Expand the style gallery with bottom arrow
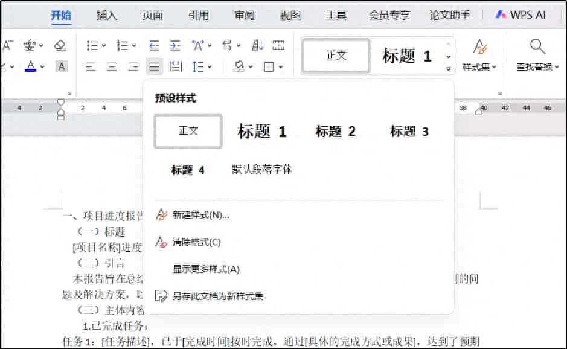Screen dimensions: 567x349 coord(449,69)
